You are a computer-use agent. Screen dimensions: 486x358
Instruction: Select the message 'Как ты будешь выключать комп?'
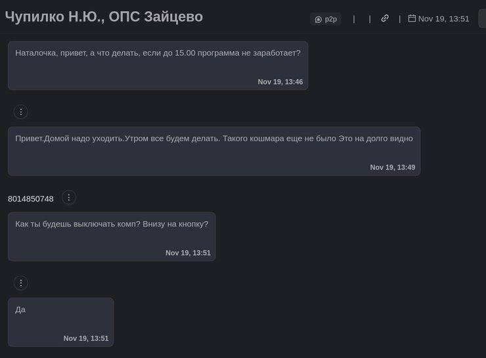[x=112, y=224]
